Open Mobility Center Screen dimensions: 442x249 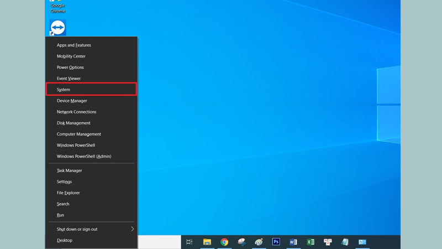click(71, 56)
